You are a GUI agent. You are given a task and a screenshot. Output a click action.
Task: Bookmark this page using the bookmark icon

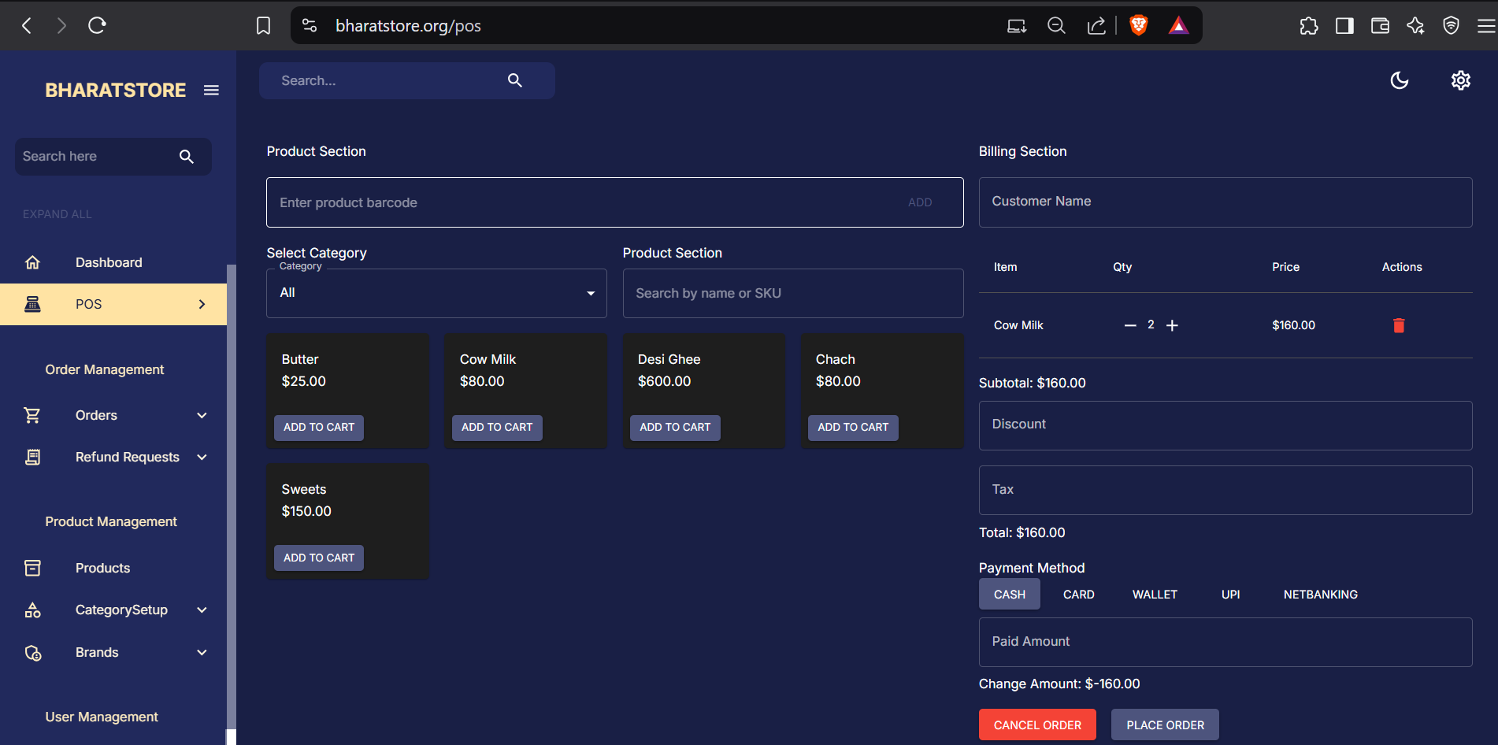pos(264,25)
